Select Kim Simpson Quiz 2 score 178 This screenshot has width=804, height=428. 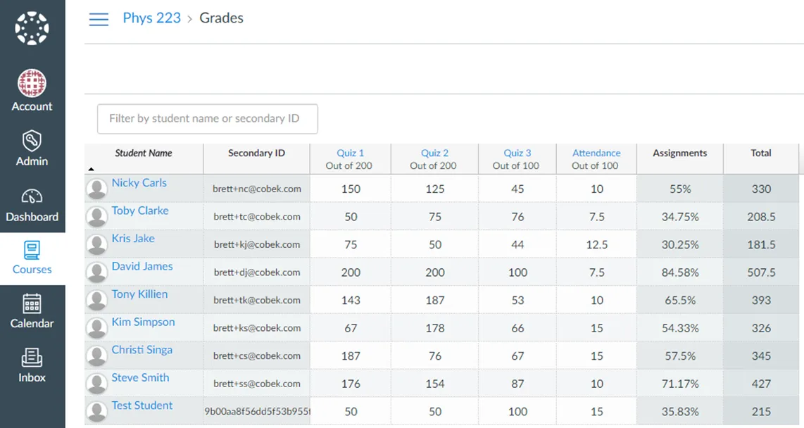pyautogui.click(x=435, y=327)
